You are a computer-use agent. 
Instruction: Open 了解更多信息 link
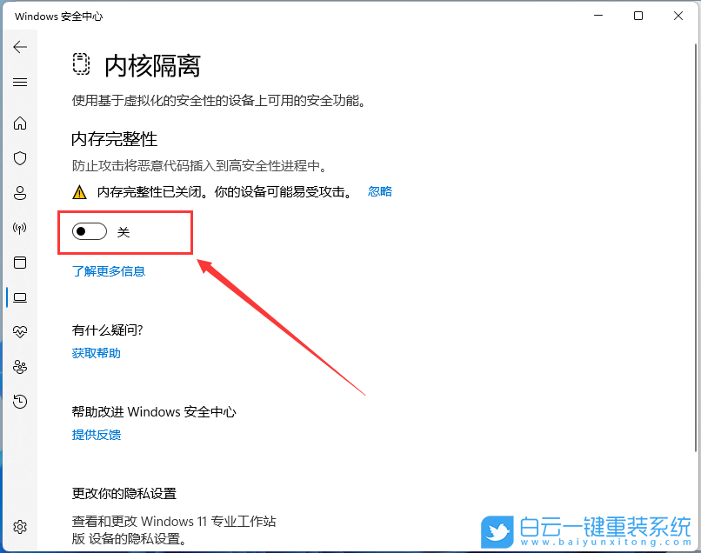tap(109, 270)
